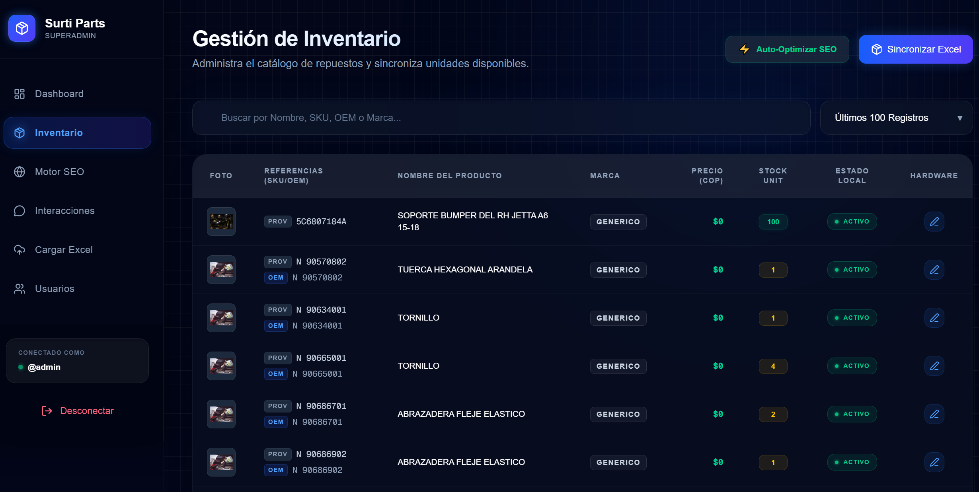Click the Surti Parts cube logo

[21, 28]
